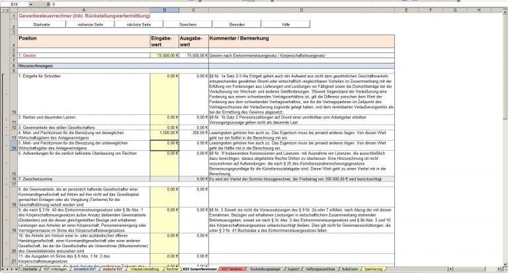508x273 pixels.
Task: Click the fx insert function icon
Action: point(48,5)
